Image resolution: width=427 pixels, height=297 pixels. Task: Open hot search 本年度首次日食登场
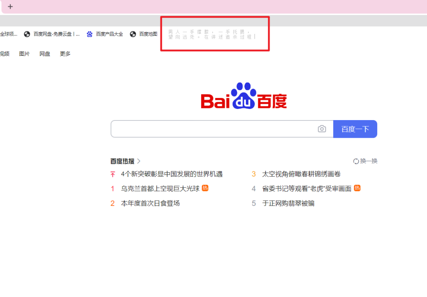click(150, 203)
